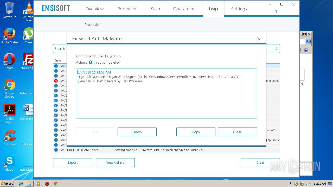333x187 pixels.
Task: Select the 'Detect PUPs' Setting modified row
Action: point(166,150)
